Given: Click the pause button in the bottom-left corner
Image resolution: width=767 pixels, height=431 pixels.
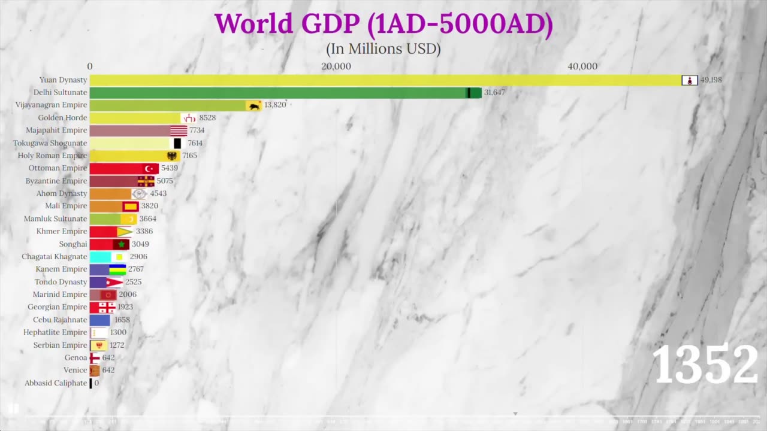Looking at the screenshot, I should (x=13, y=409).
